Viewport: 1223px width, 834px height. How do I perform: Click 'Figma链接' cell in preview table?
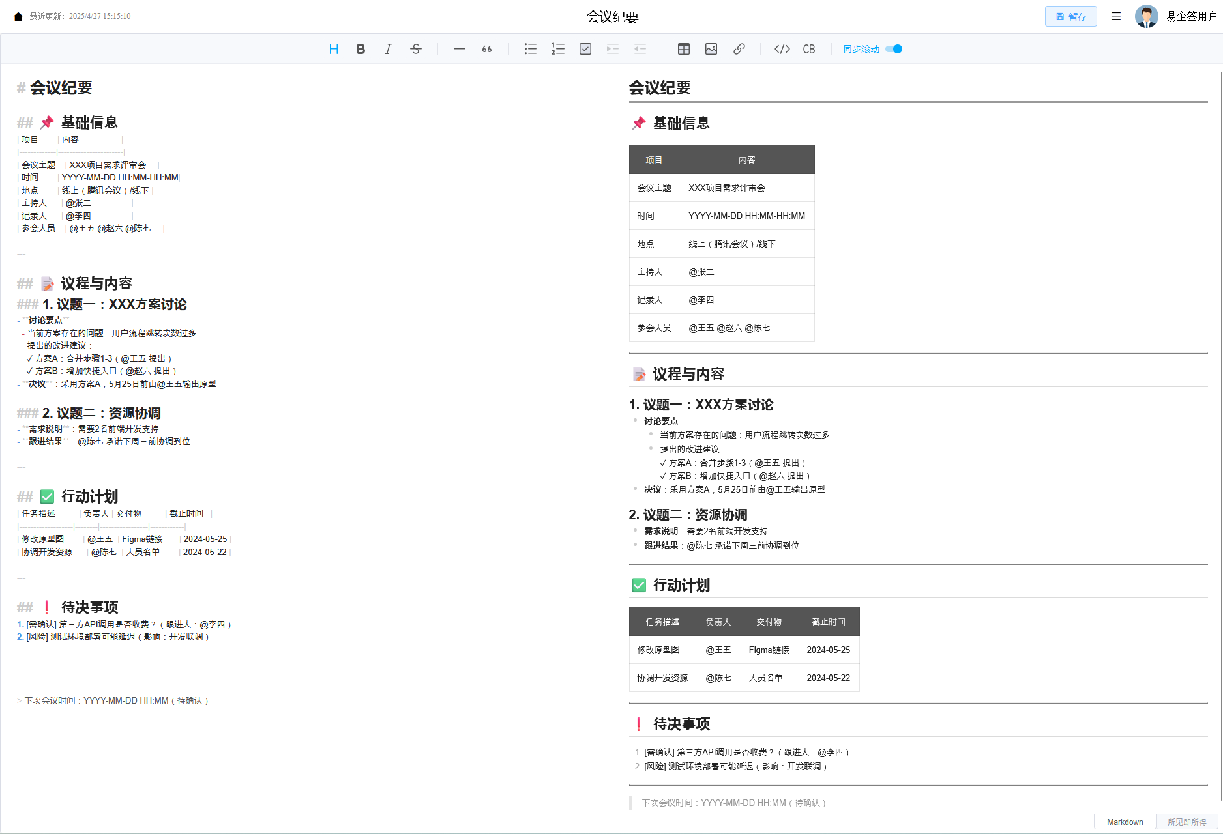point(769,650)
